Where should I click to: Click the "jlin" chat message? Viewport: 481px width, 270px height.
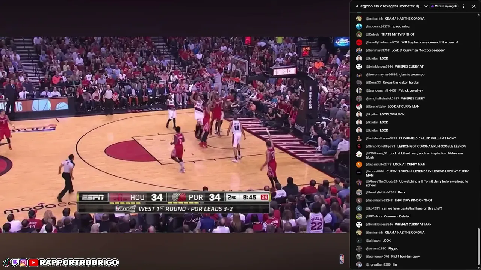[x=395, y=265]
